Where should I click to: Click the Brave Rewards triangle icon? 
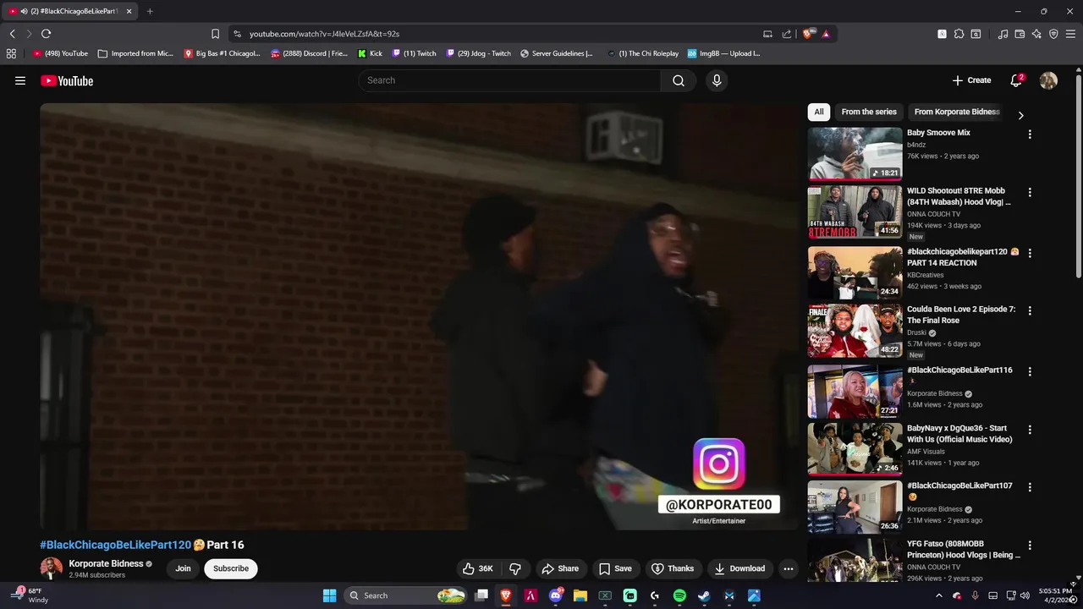[x=826, y=34]
